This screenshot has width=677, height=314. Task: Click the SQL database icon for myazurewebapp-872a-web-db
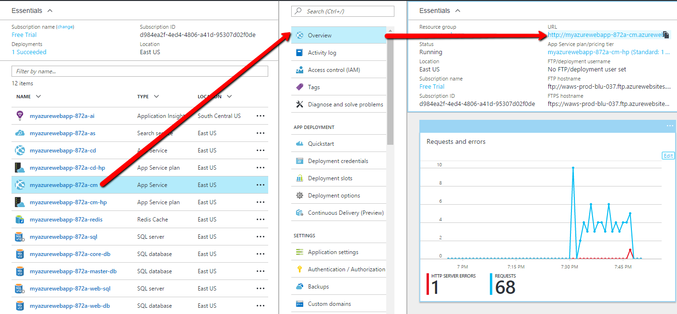(x=20, y=306)
